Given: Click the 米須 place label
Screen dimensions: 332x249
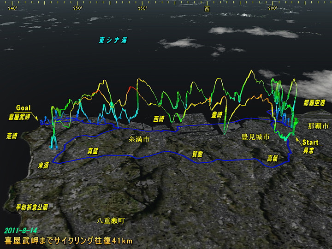Looking at the screenshot, I should 43,165.
